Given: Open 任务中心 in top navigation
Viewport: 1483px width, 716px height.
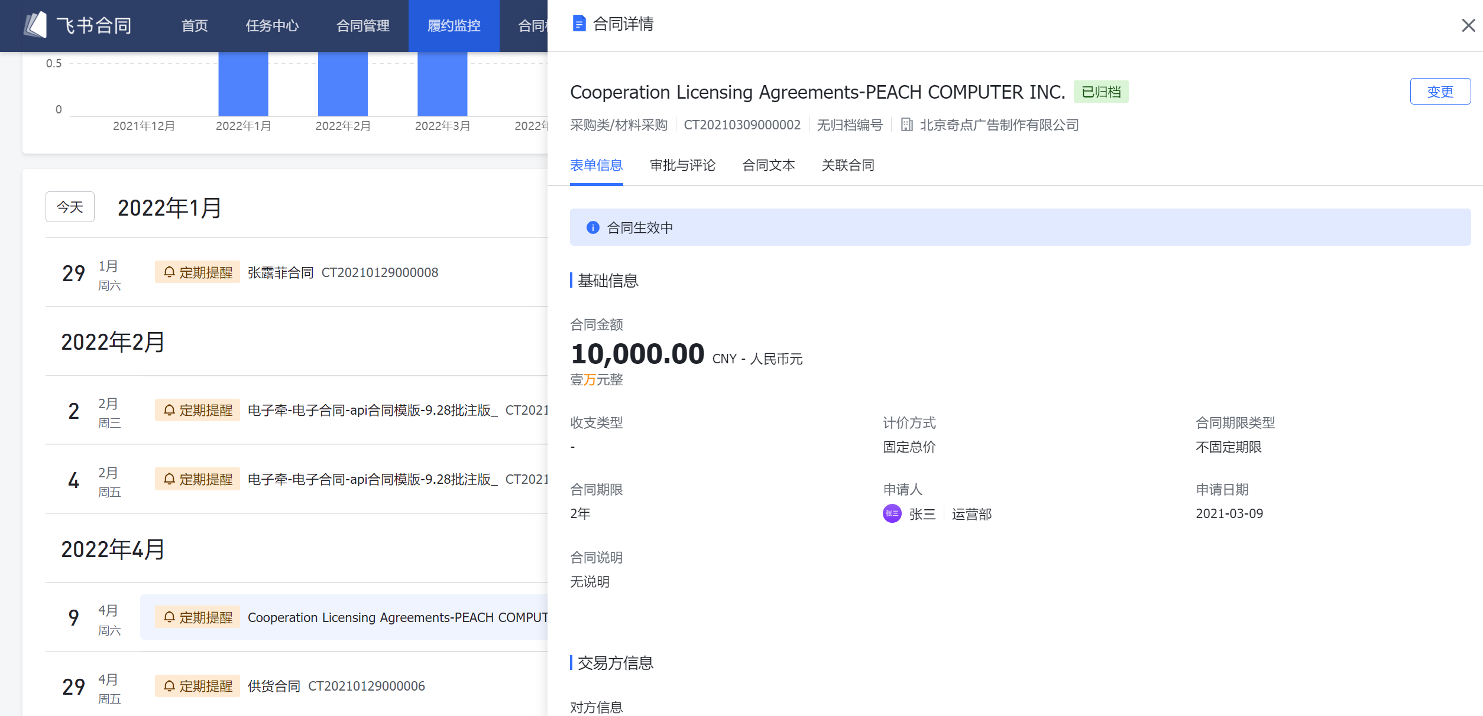Looking at the screenshot, I should point(272,25).
